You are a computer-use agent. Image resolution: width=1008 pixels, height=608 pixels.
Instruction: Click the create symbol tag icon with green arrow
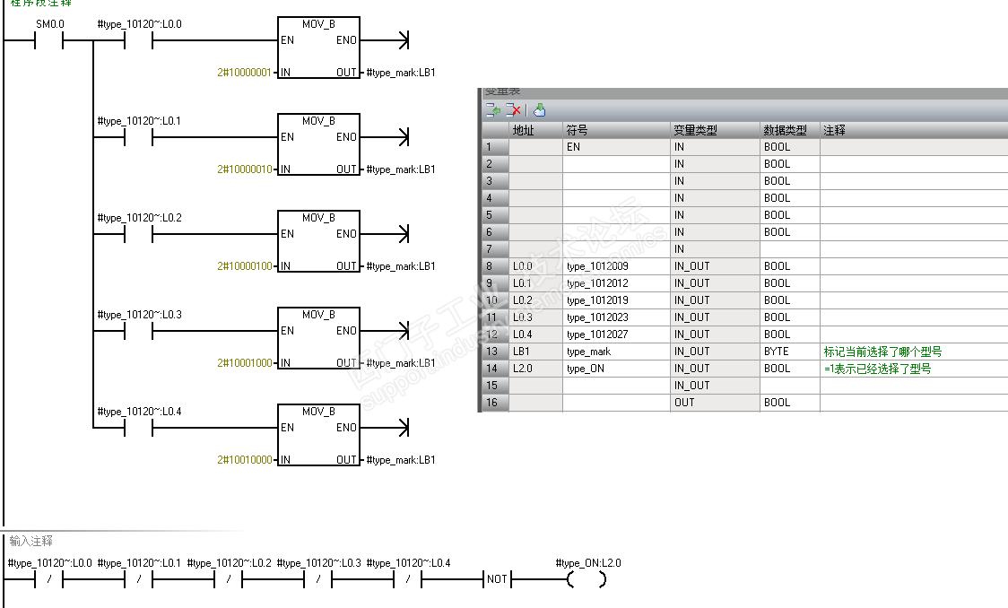point(539,110)
